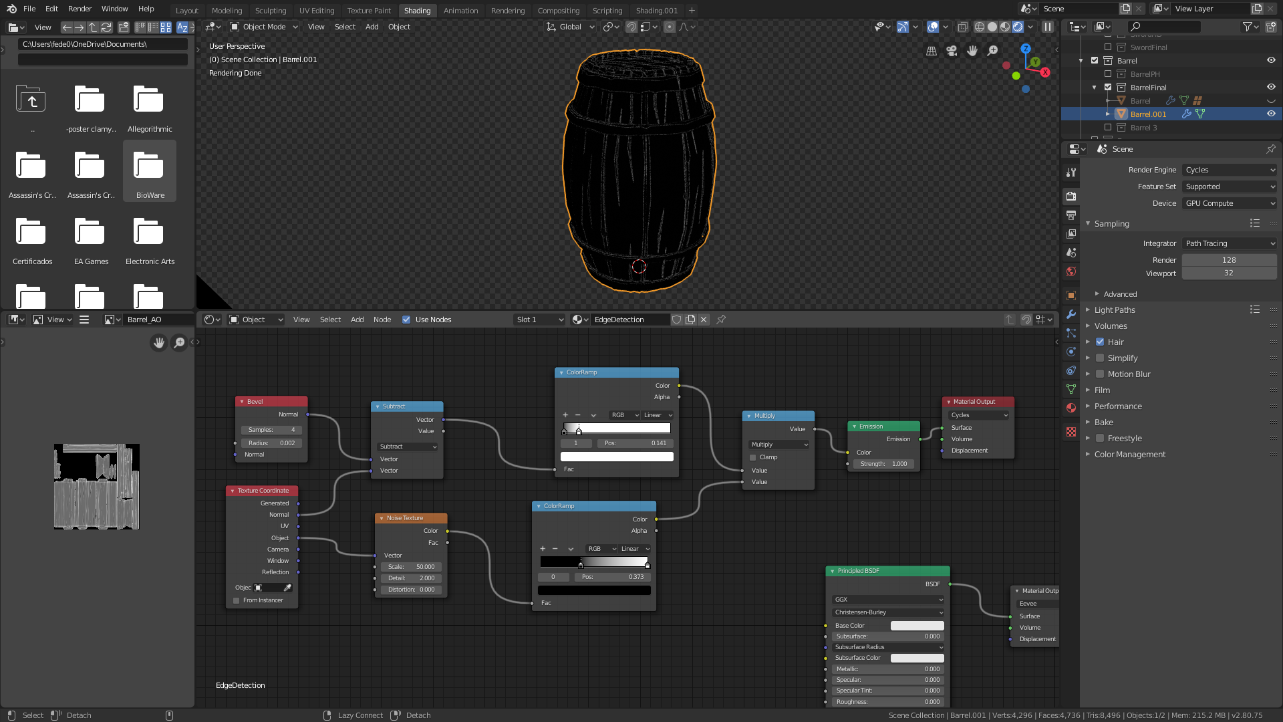The image size is (1283, 722).
Task: Select rendered viewport shading mode icon
Action: pyautogui.click(x=1018, y=27)
